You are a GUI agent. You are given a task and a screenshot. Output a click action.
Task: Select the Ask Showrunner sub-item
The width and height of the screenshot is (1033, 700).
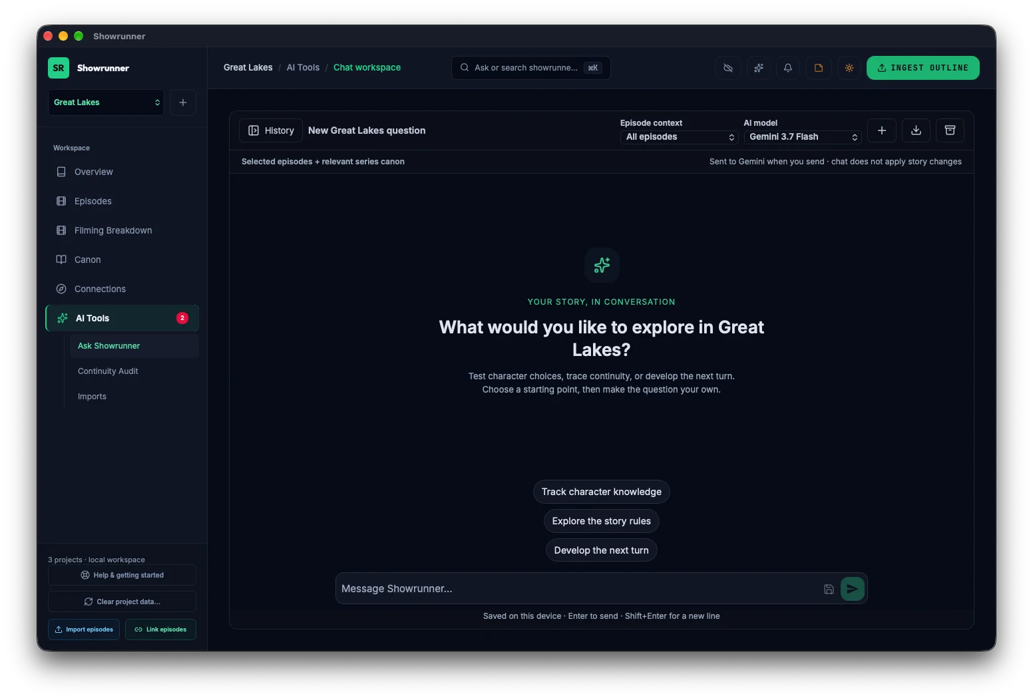pos(134,346)
